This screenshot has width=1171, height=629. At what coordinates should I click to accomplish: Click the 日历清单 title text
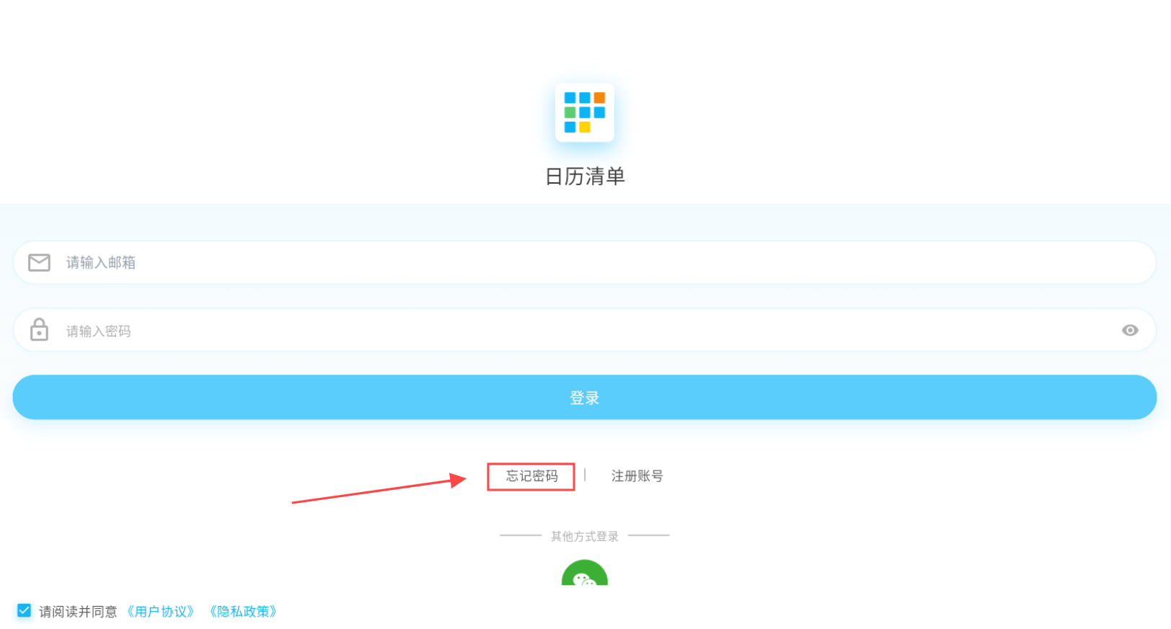(585, 177)
